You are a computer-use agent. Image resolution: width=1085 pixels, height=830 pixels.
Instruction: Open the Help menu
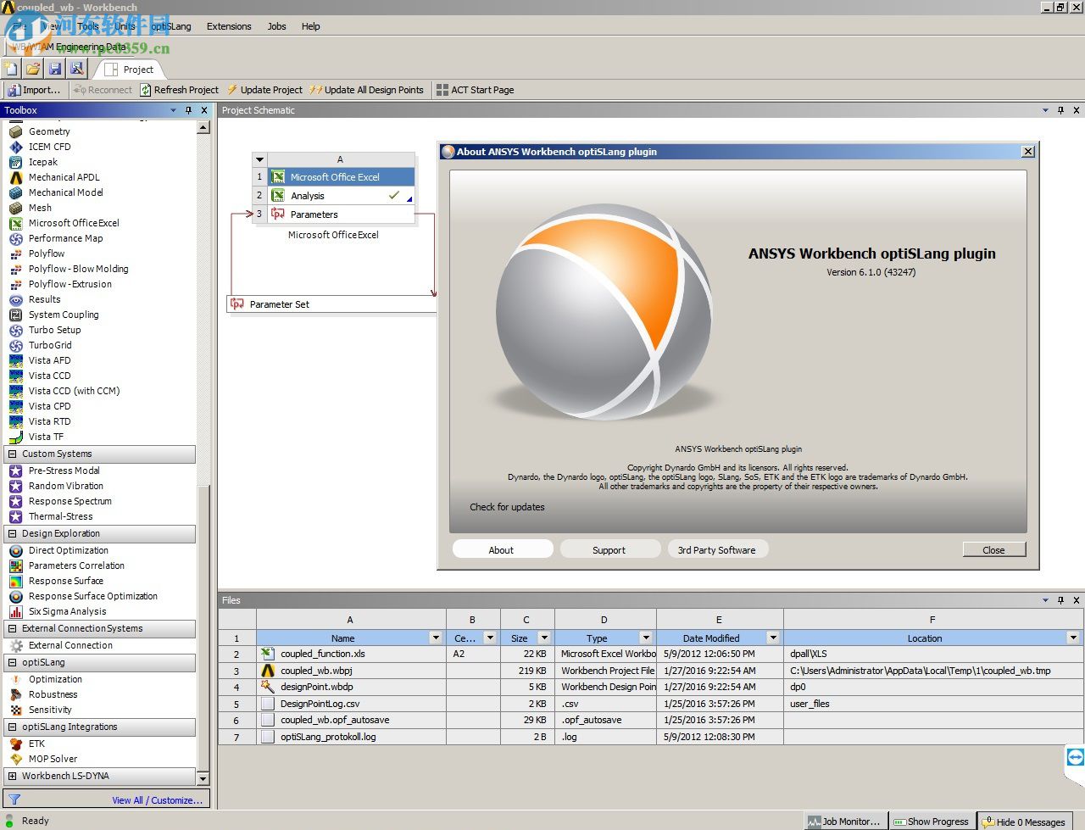[x=311, y=26]
